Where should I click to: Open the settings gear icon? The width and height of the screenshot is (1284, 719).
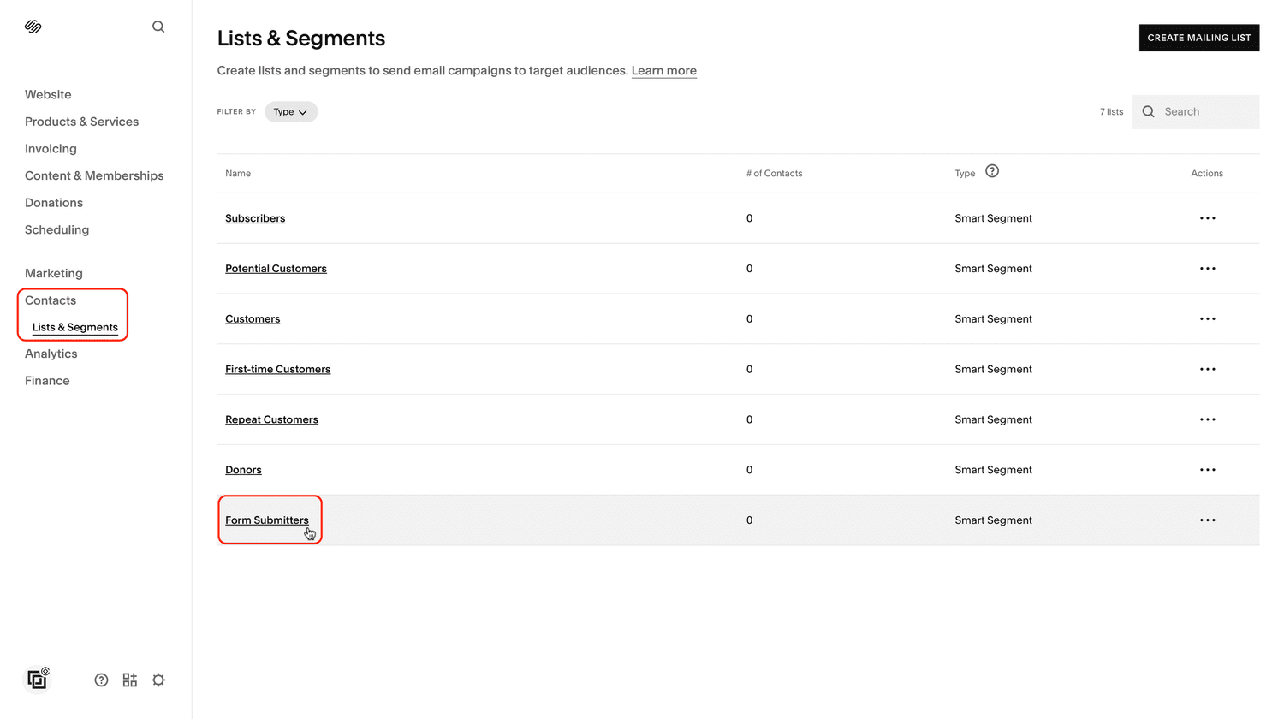tap(158, 680)
